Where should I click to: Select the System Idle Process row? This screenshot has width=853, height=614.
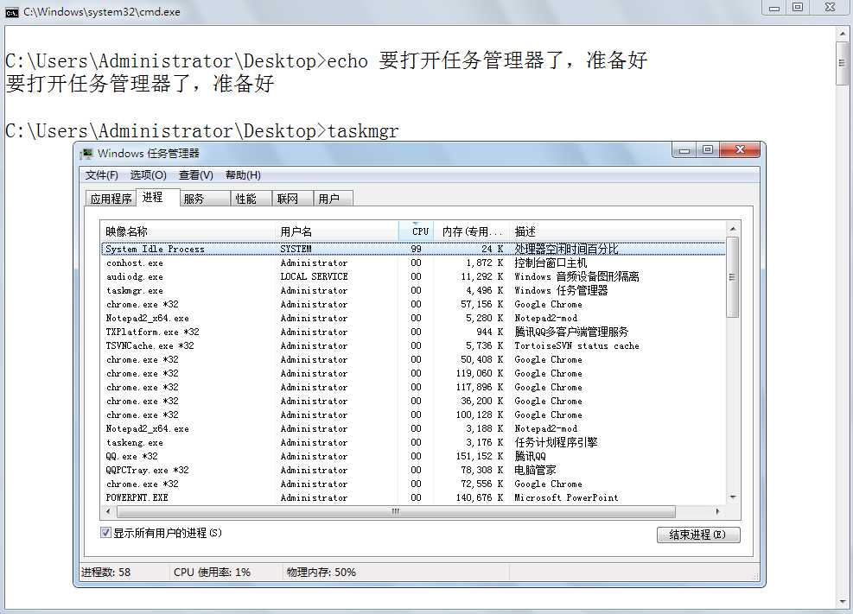pos(413,249)
